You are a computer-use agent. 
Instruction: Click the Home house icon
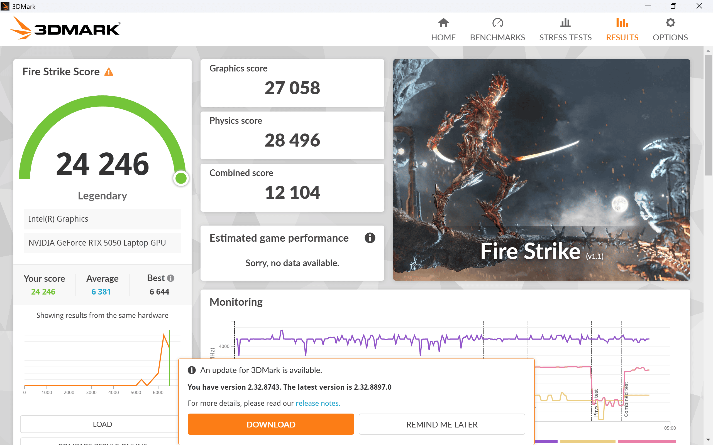[443, 23]
